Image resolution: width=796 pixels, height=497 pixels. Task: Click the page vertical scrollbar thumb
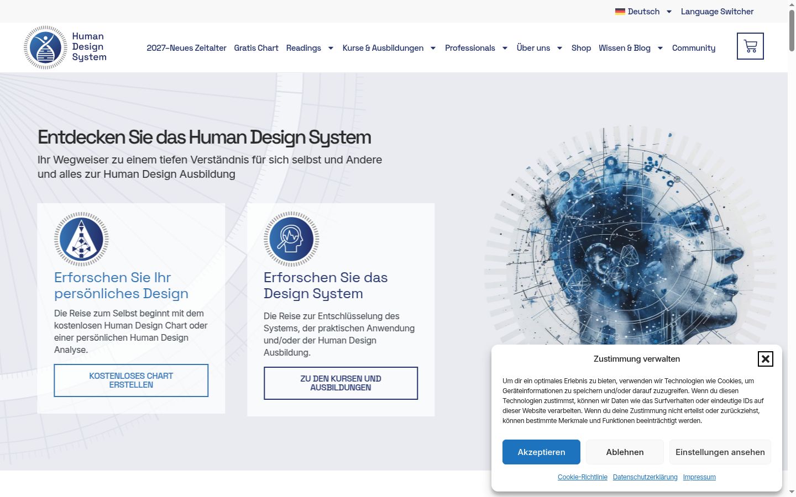tap(792, 30)
